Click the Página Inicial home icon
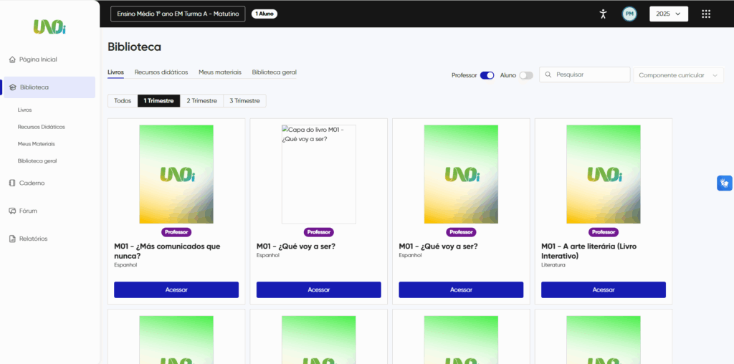 (x=12, y=59)
